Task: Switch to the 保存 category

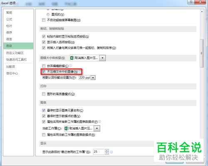Action: 9,33
